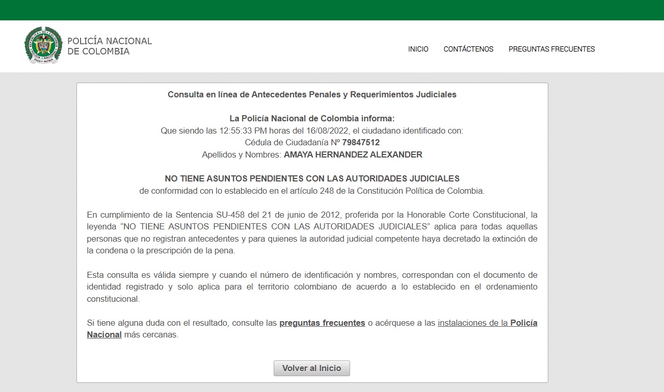Open the "instalaciones de la Policía Nacional" link

click(x=487, y=323)
